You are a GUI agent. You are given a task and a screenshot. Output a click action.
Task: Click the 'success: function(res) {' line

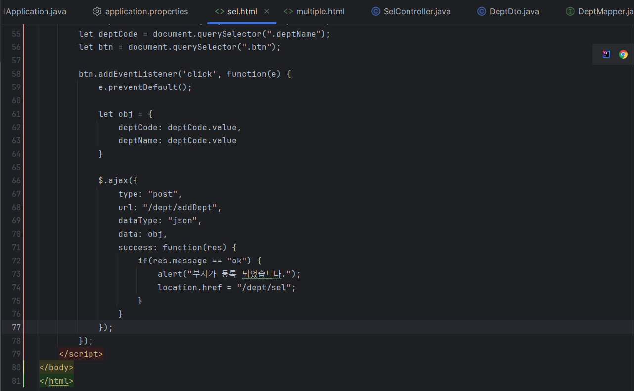(177, 247)
